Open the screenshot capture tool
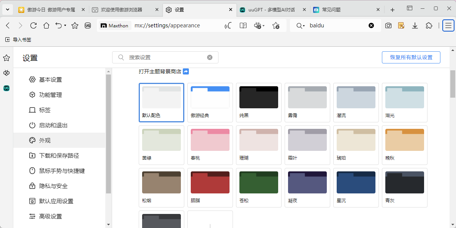The width and height of the screenshot is (456, 228). [x=388, y=25]
